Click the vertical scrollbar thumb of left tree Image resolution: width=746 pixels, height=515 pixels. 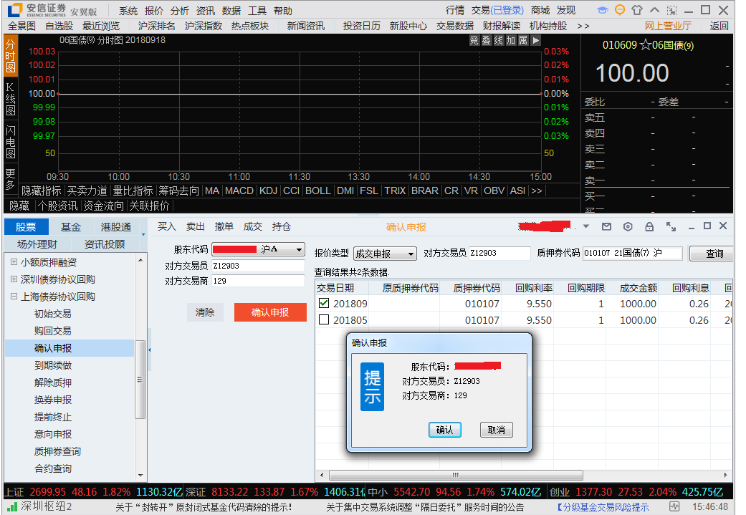[140, 380]
